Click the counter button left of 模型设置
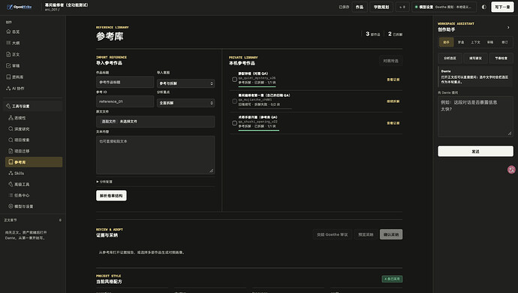The width and height of the screenshot is (518, 293). (402, 7)
